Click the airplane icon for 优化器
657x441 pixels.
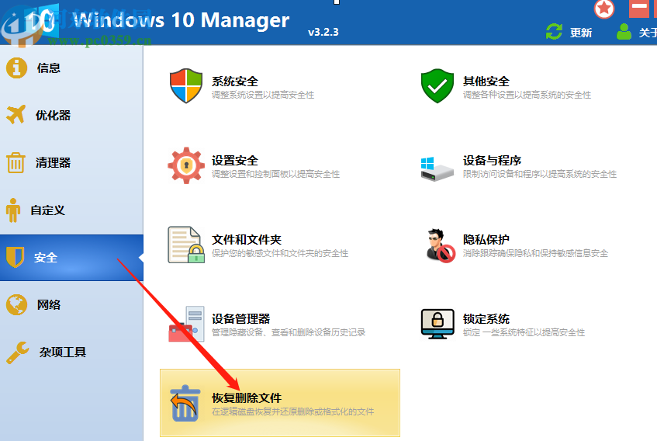tap(16, 114)
